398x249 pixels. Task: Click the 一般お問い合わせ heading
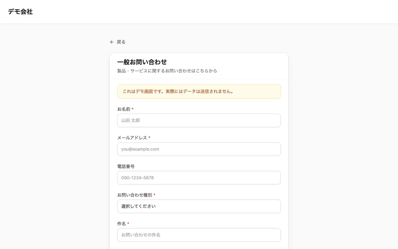click(x=142, y=62)
